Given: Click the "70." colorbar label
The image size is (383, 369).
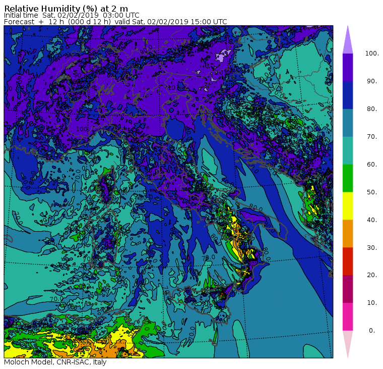Looking at the screenshot, I should 372,136.
